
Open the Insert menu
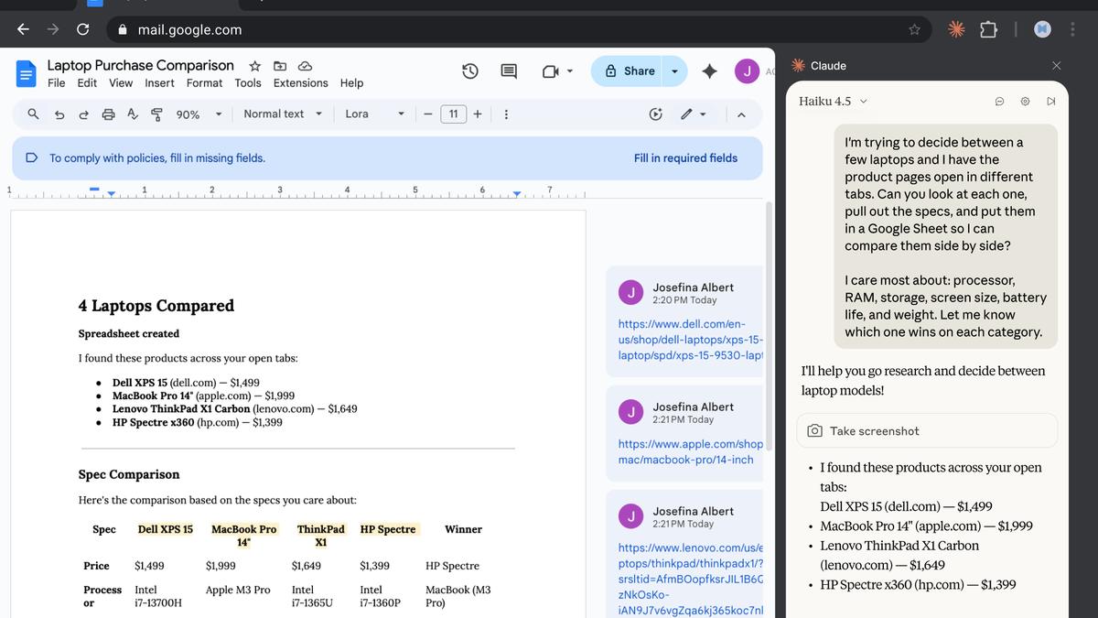point(159,82)
